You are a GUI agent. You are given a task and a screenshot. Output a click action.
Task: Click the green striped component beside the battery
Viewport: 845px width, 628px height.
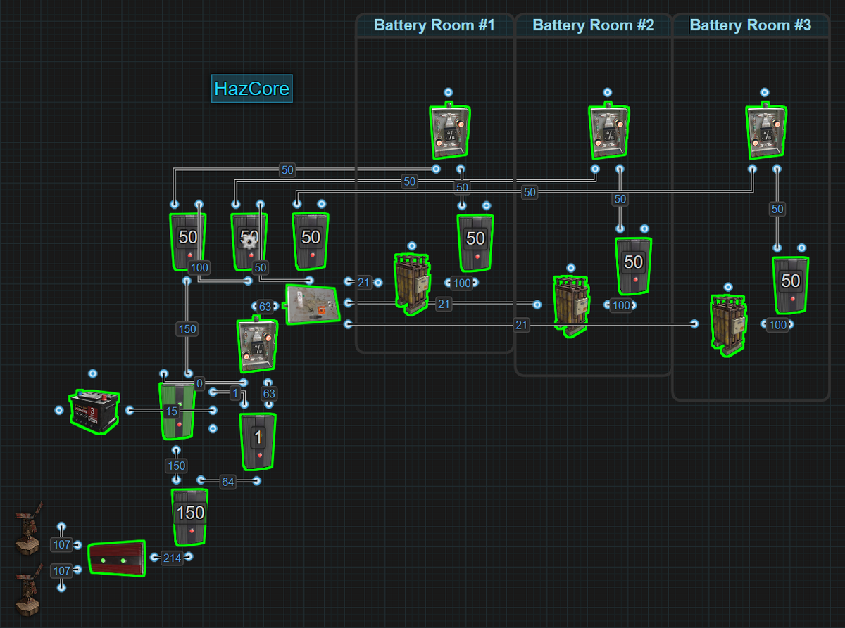(x=177, y=411)
